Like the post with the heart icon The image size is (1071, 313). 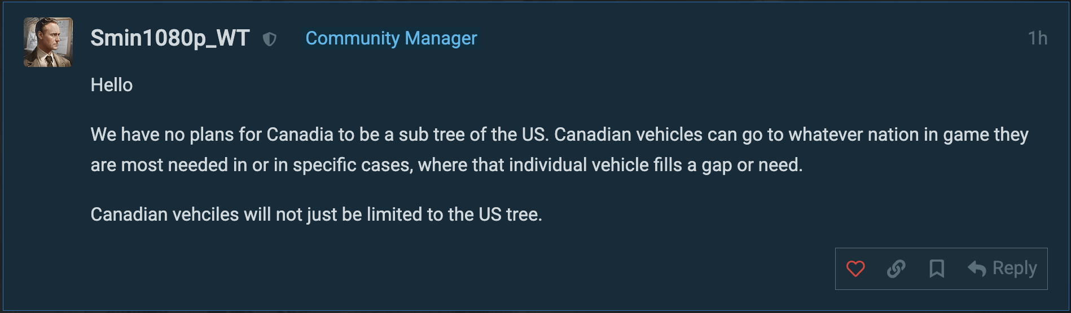855,269
